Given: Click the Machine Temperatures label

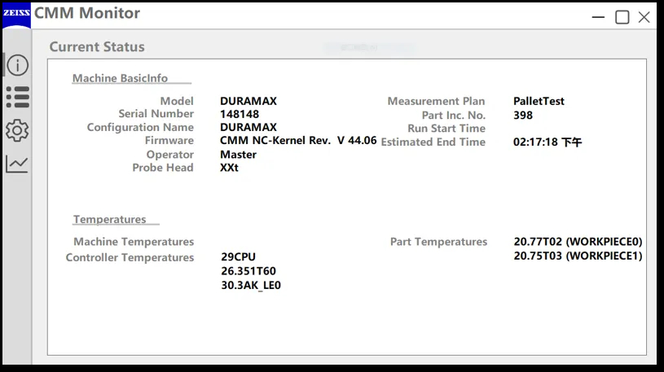Looking at the screenshot, I should (x=134, y=242).
